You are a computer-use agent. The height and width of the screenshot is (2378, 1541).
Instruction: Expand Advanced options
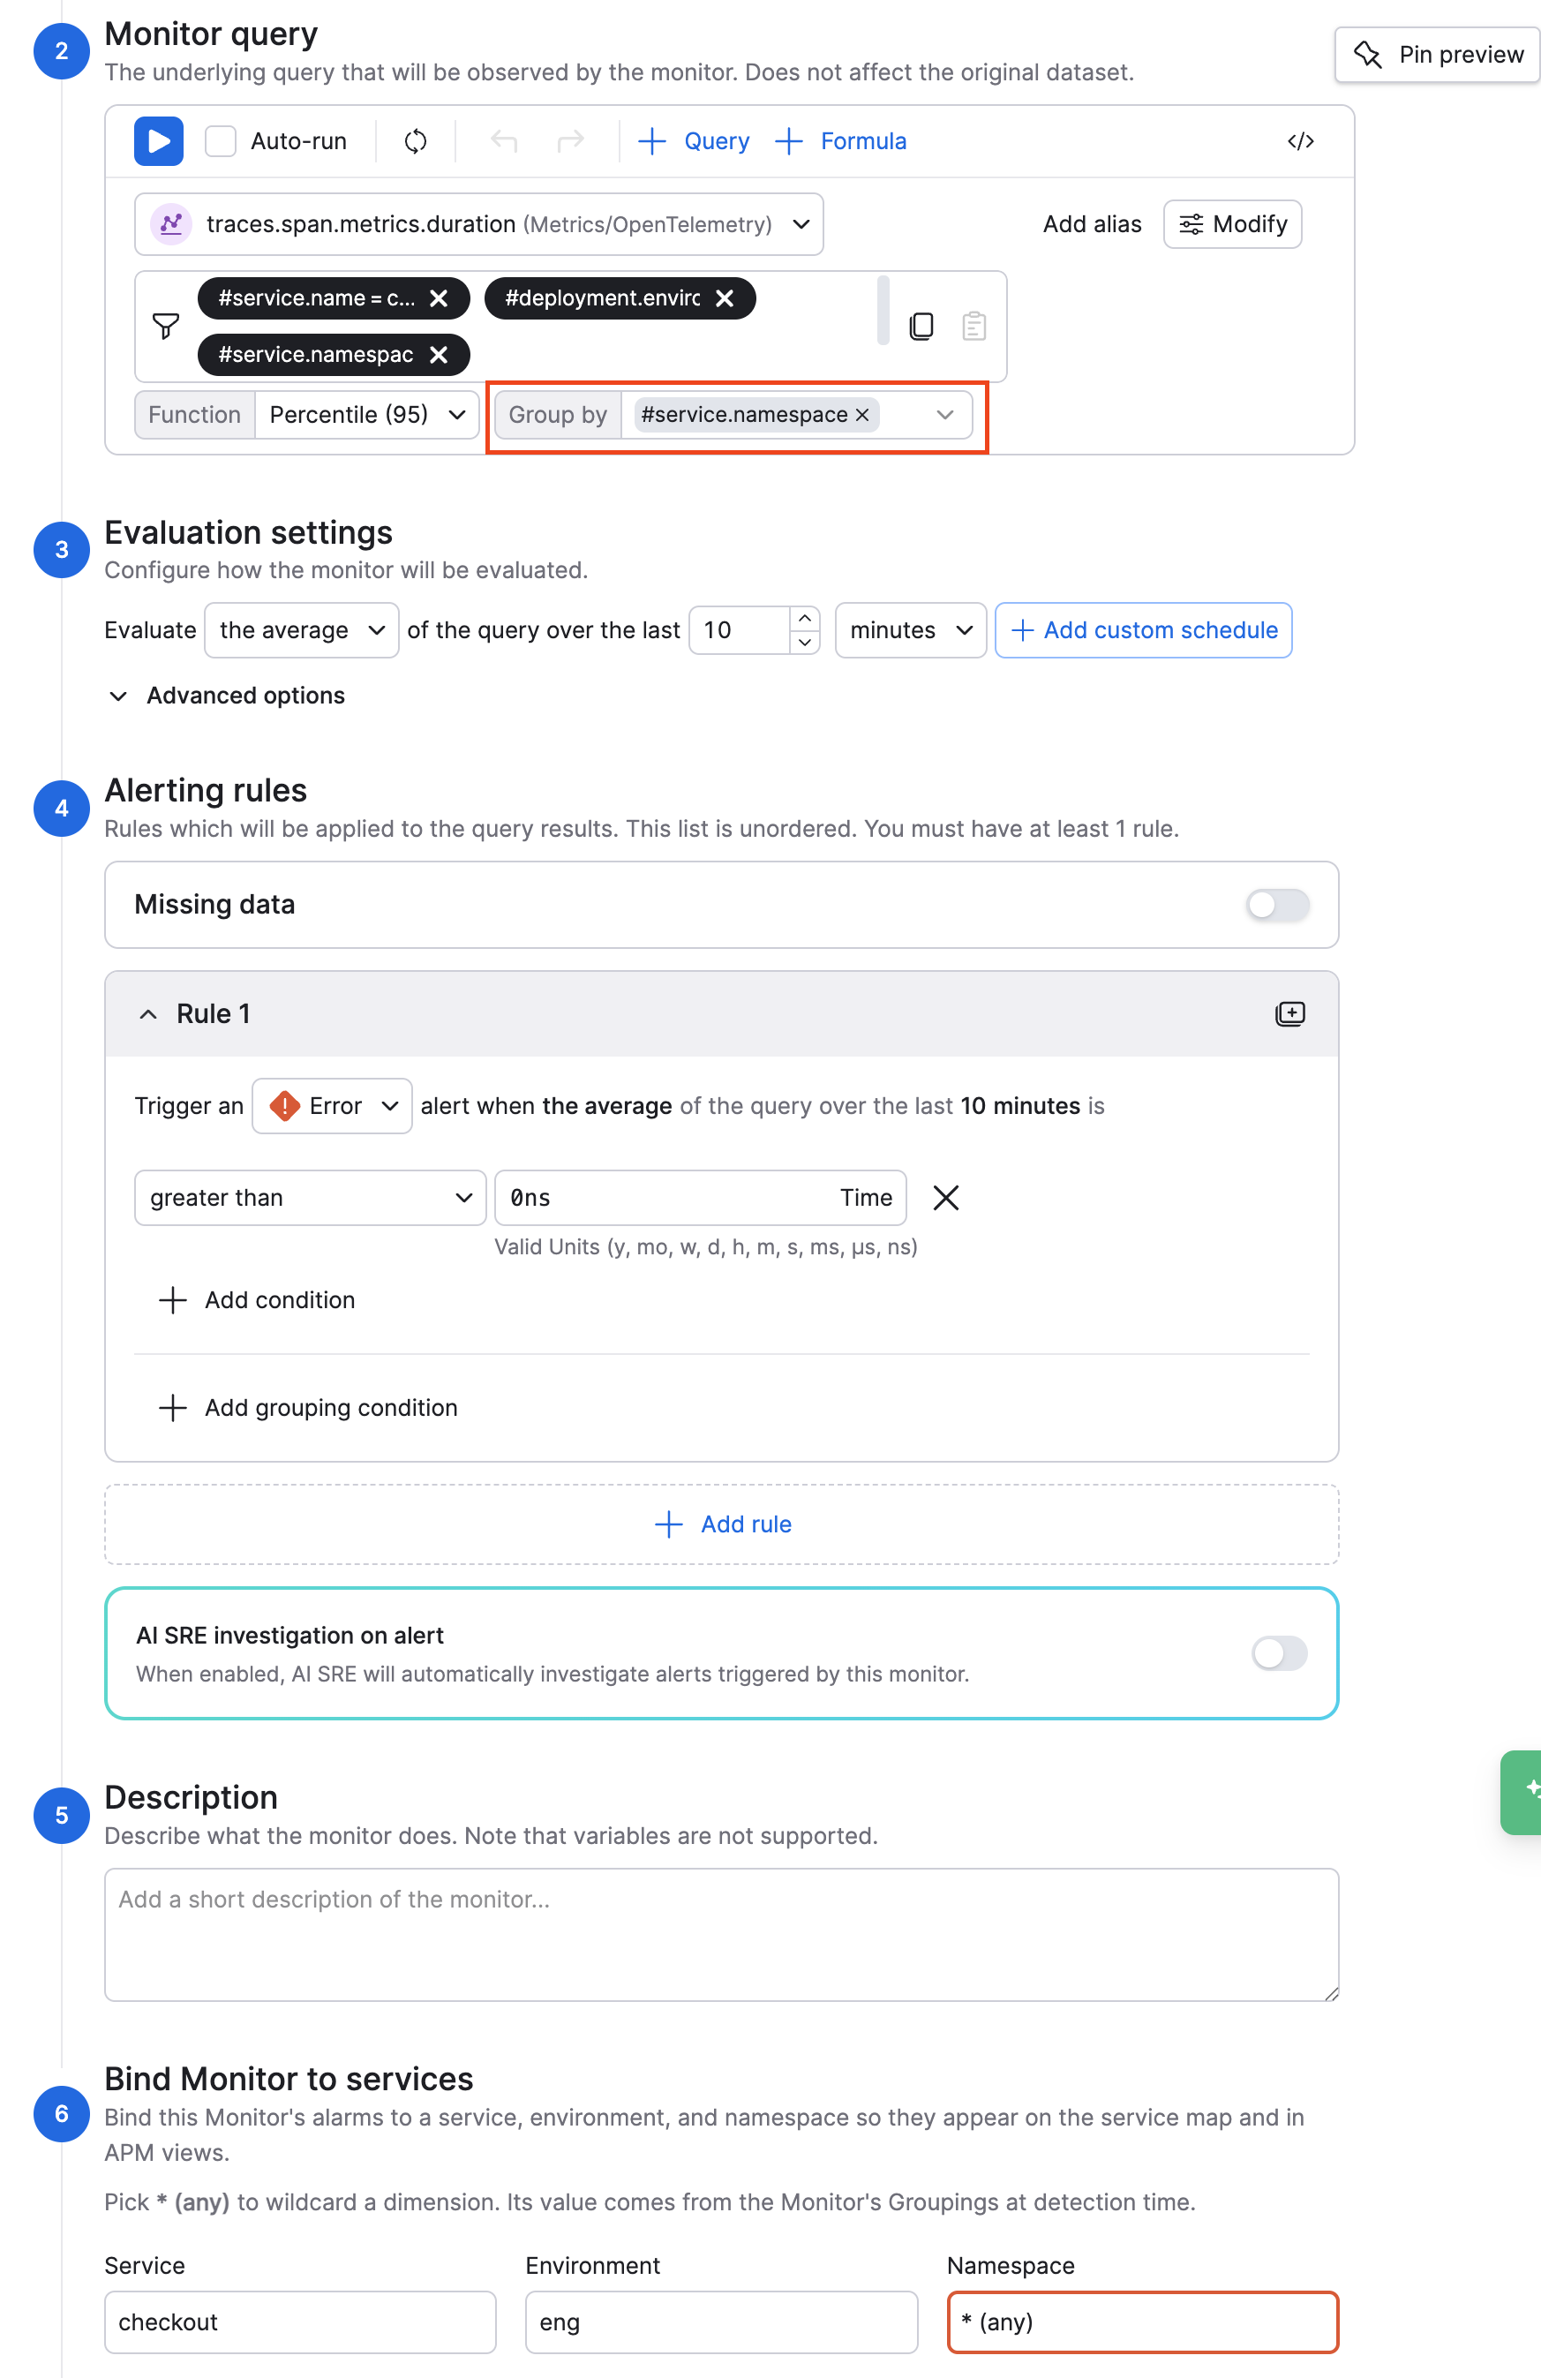coord(228,696)
